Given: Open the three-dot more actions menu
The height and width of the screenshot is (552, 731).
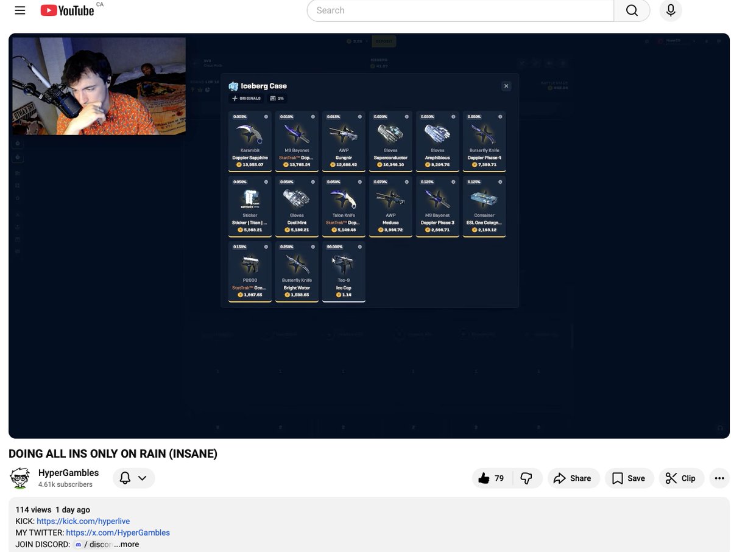Looking at the screenshot, I should [719, 478].
